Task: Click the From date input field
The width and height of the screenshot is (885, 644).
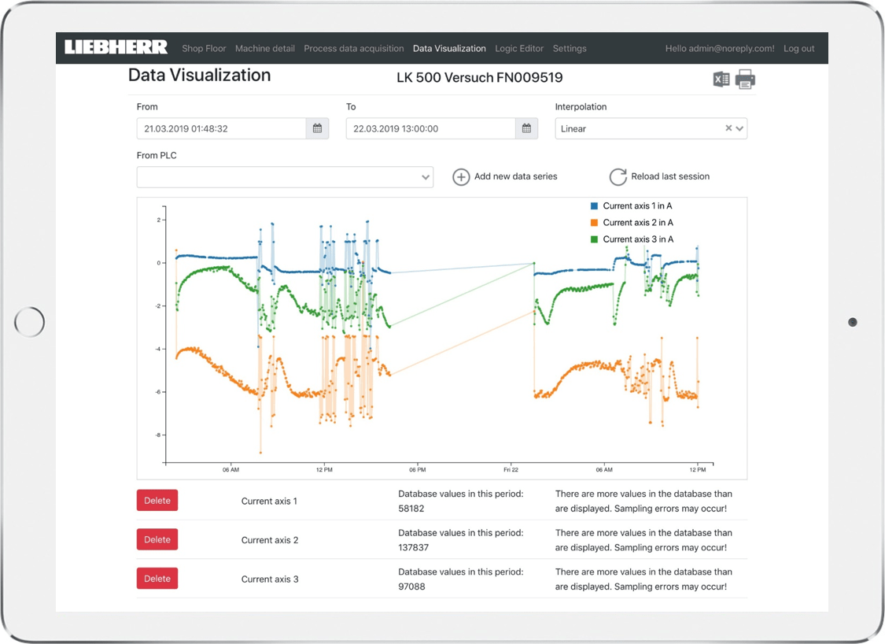Action: coord(221,128)
